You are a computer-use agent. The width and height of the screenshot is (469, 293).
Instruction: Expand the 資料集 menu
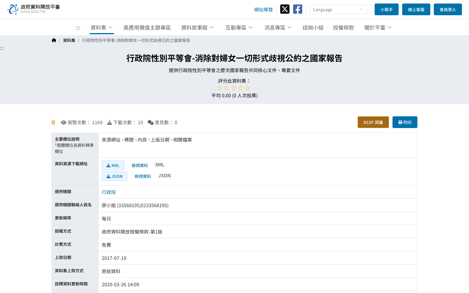102,28
